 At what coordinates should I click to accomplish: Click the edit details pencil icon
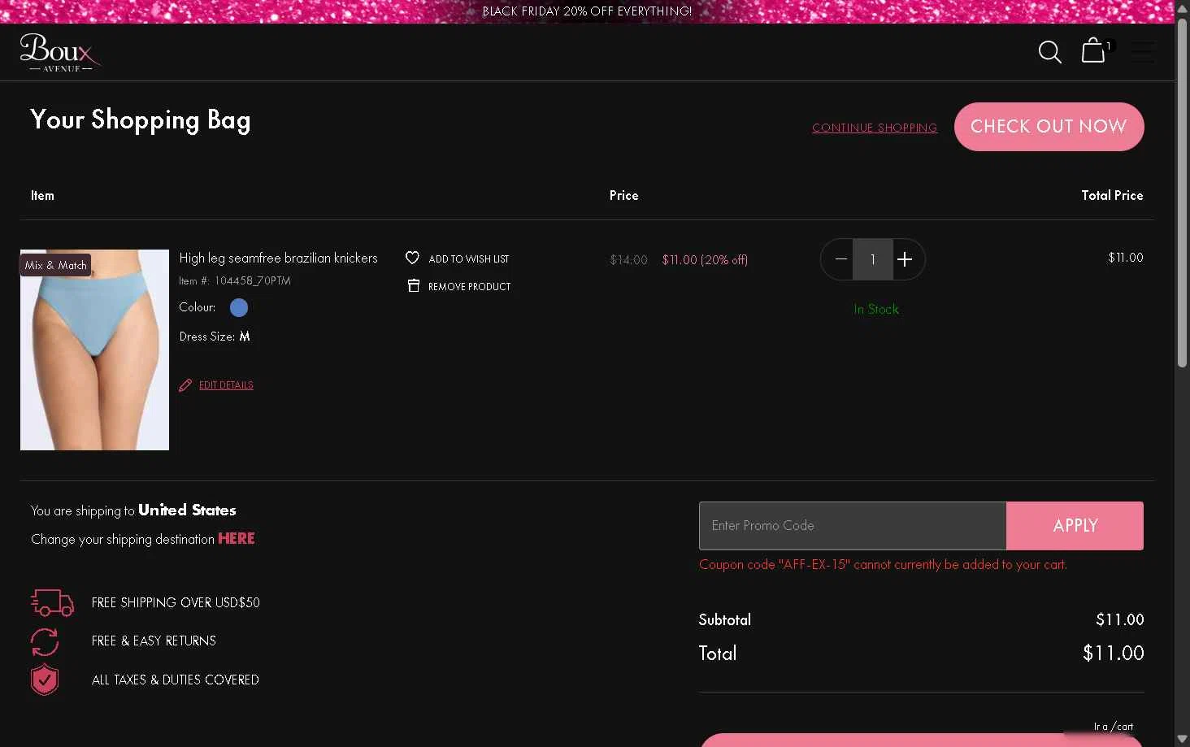pyautogui.click(x=185, y=385)
